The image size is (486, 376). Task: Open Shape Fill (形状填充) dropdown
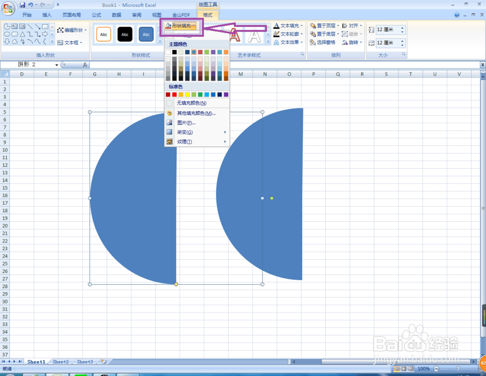pos(181,26)
